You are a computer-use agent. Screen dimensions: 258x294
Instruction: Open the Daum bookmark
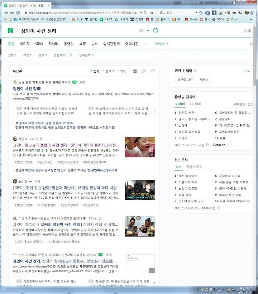pos(233,19)
